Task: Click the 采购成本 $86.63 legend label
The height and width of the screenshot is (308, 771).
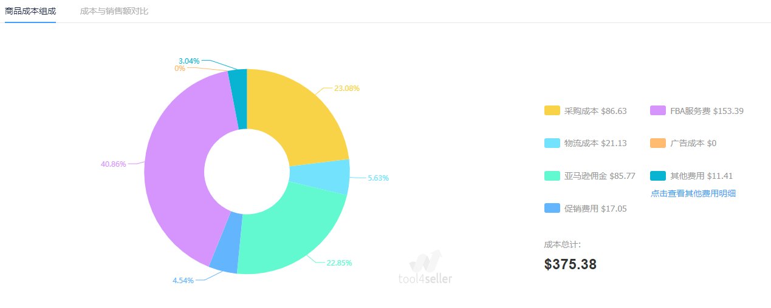Action: click(x=595, y=110)
